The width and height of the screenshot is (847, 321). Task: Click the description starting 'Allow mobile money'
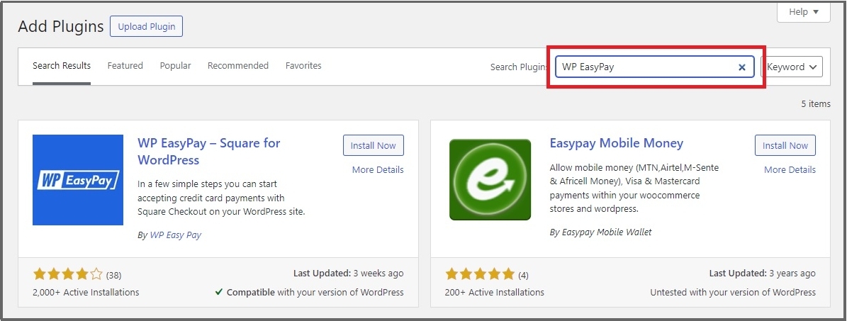[634, 188]
